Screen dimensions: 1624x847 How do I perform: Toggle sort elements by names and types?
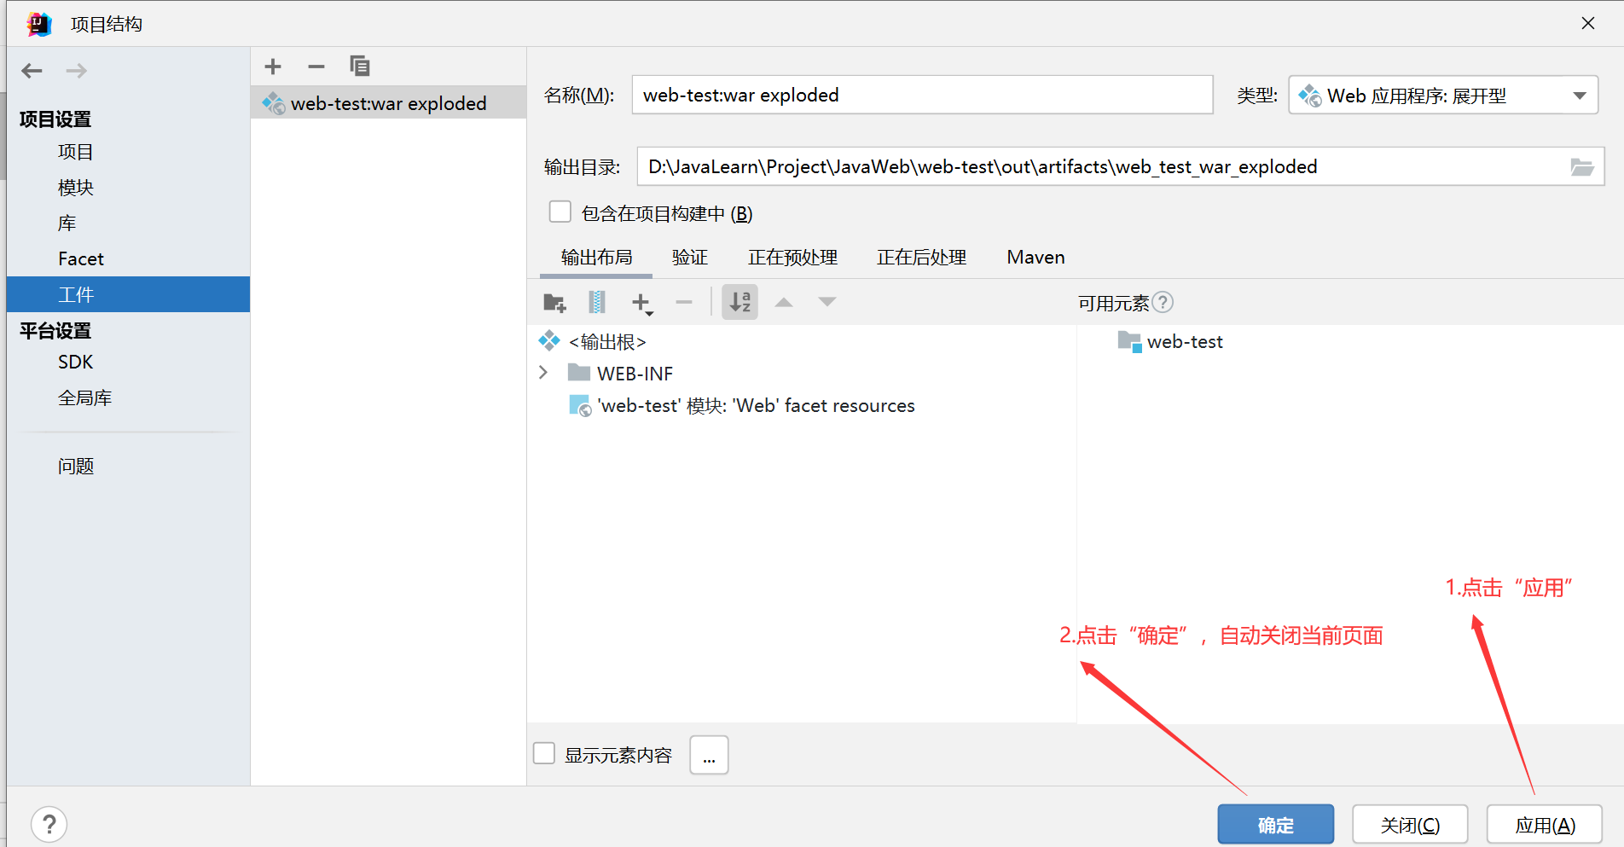739,302
